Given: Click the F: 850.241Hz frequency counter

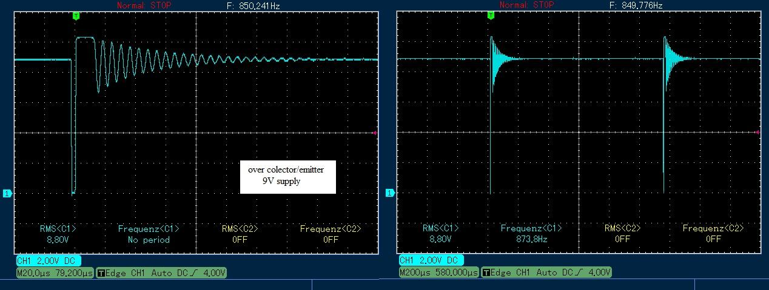Looking at the screenshot, I should click(253, 5).
